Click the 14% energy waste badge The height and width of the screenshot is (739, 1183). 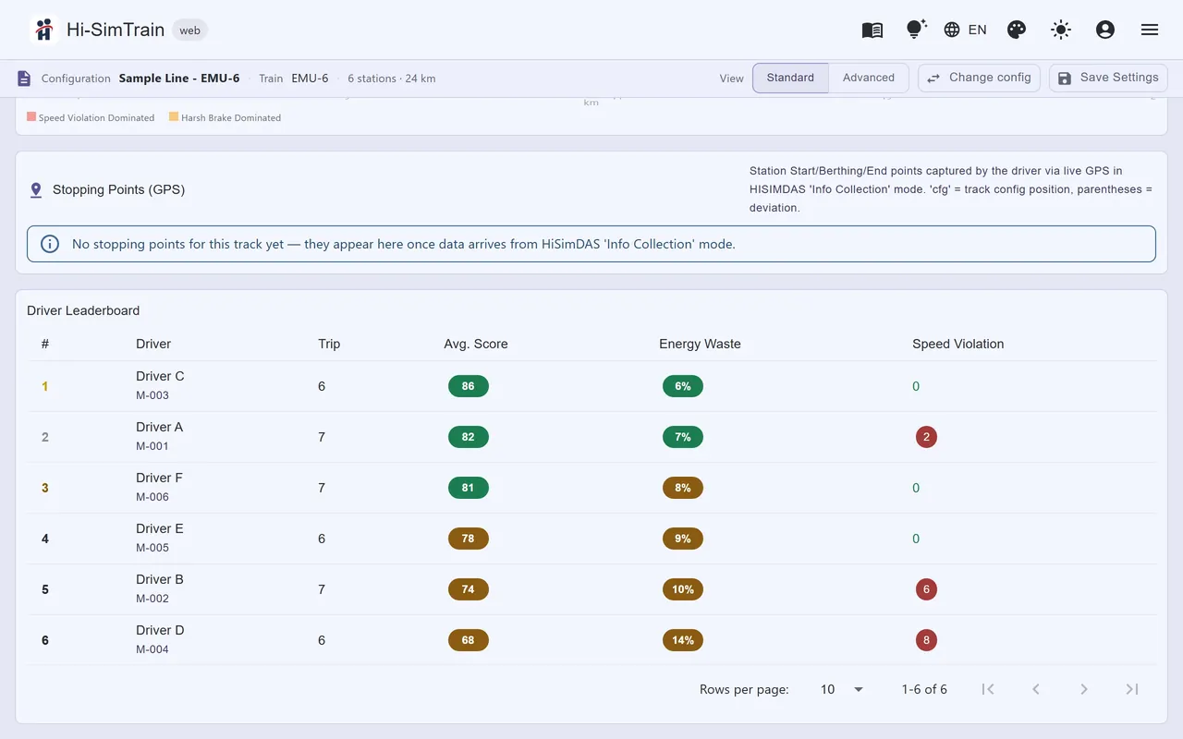tap(683, 640)
